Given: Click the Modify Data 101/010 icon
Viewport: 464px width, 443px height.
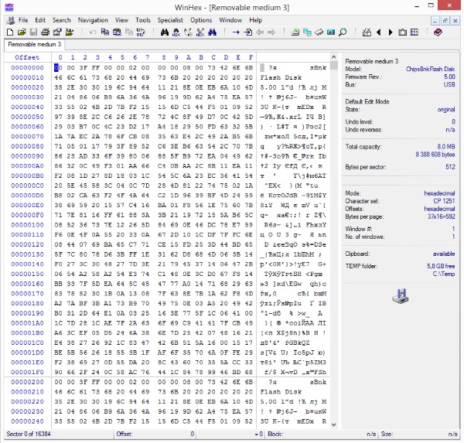Looking at the screenshot, I should click(141, 32).
